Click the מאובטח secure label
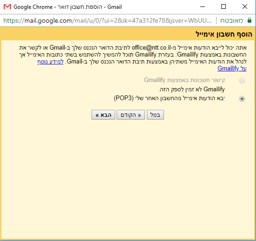Viewport: 256px width, 241px height. pos(231,20)
